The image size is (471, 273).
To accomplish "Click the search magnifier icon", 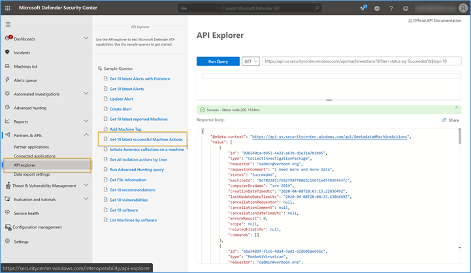I will [x=317, y=8].
